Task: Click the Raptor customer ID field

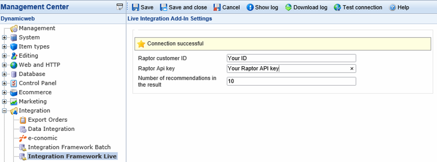Action: point(291,58)
